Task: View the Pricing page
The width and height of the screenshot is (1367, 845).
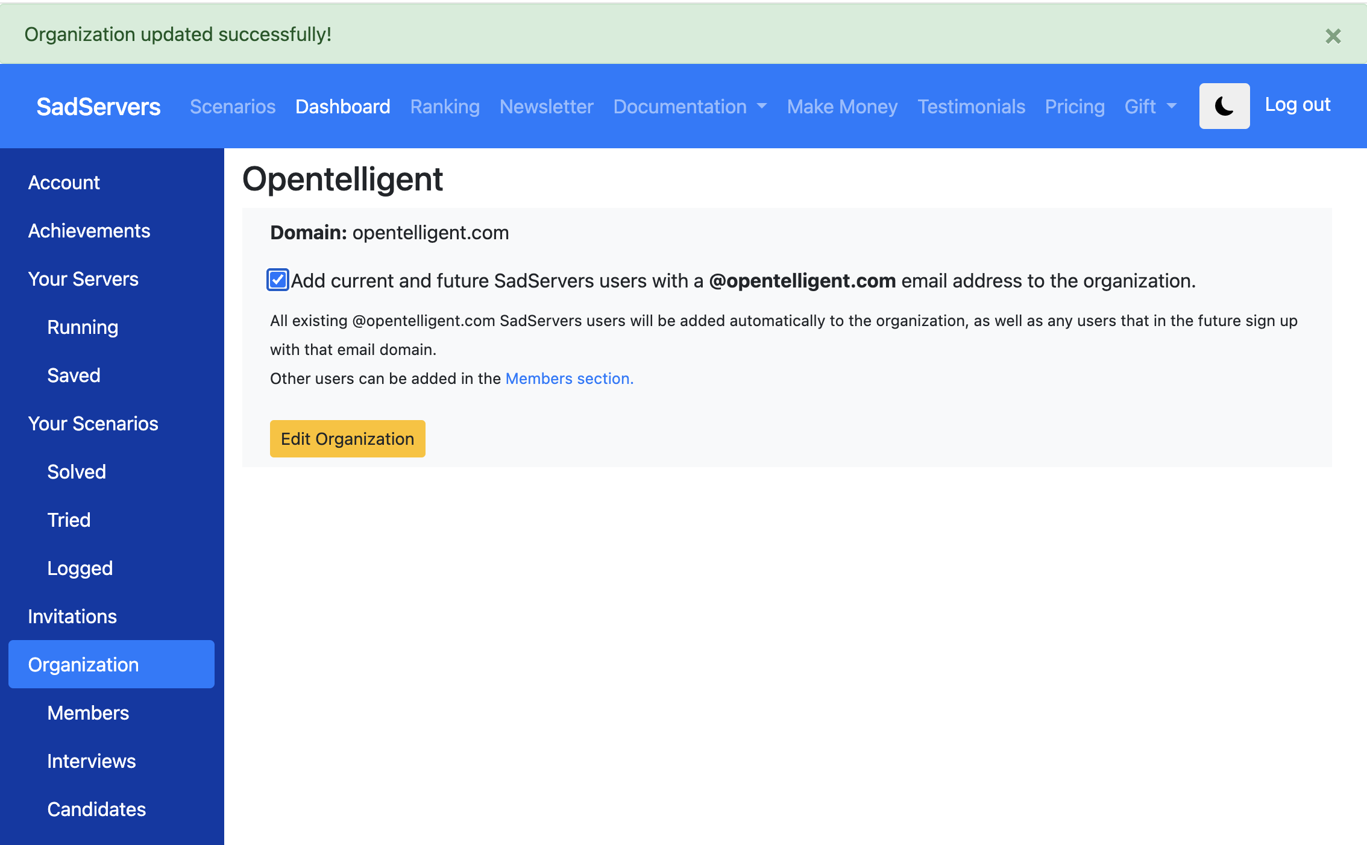Action: (1075, 106)
